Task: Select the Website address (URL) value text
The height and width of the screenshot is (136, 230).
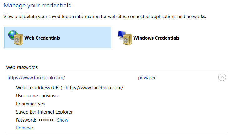Action: point(95,88)
